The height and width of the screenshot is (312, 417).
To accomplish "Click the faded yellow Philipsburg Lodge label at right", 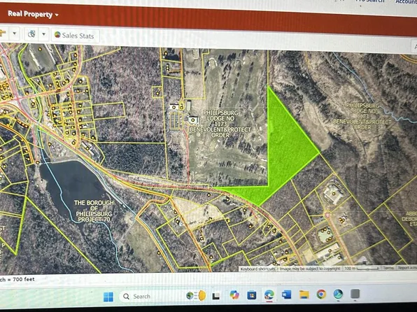I will click(362, 116).
